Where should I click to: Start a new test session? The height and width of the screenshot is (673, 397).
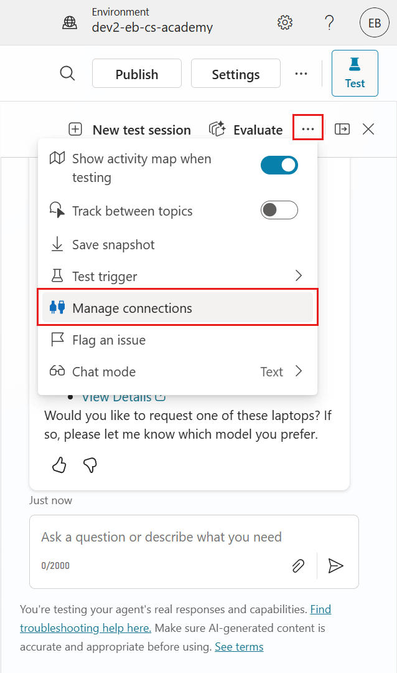point(132,130)
